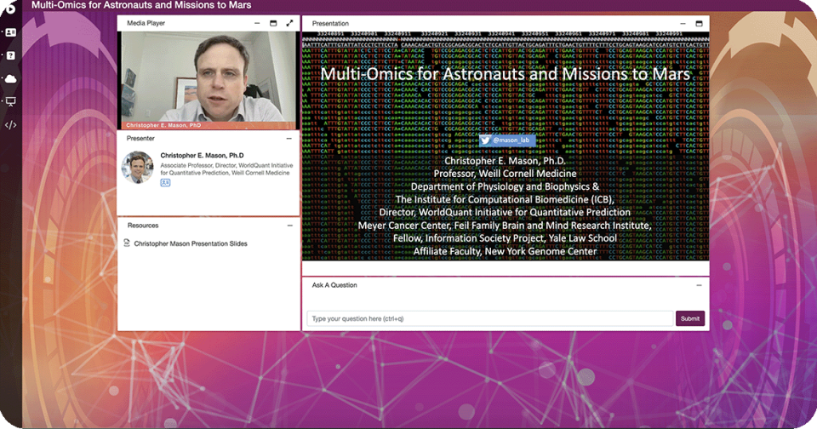This screenshot has height=429, width=817.
Task: Open Christopher Mason Presentation Slides link
Action: pos(191,243)
